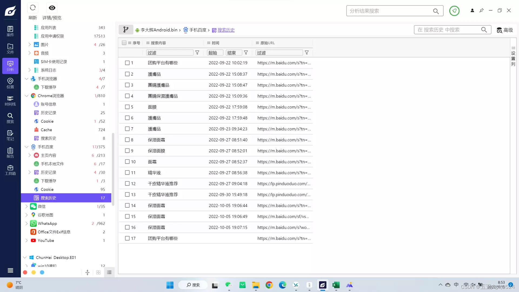Toggle the select-all checkbox in the header

click(x=124, y=43)
